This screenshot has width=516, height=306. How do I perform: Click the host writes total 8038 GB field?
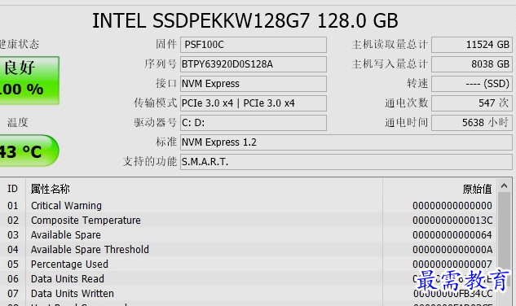(472, 64)
